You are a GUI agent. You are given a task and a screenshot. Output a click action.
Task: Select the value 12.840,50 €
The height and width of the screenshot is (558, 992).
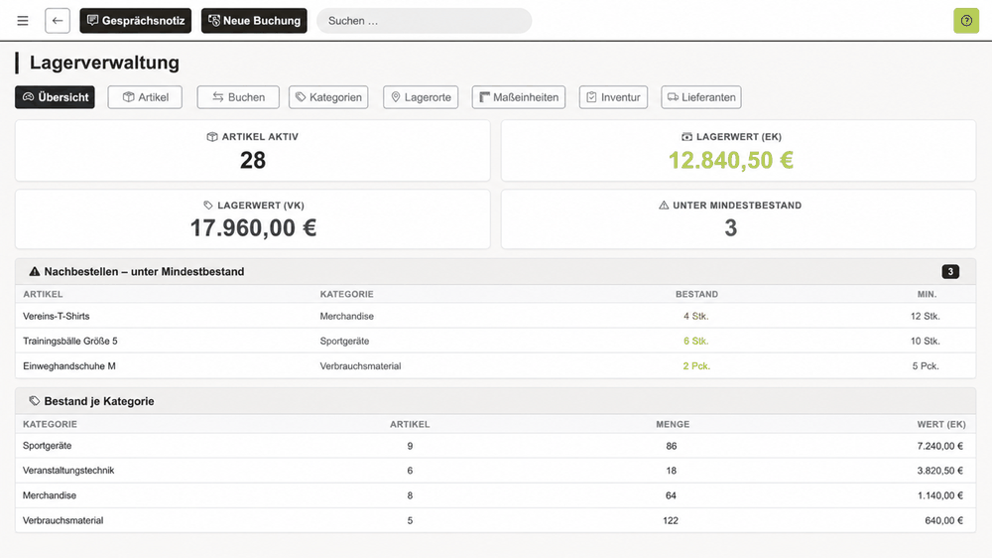pos(731,160)
